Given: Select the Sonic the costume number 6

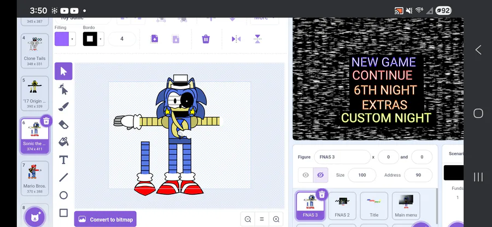Looking at the screenshot, I should point(34,136).
